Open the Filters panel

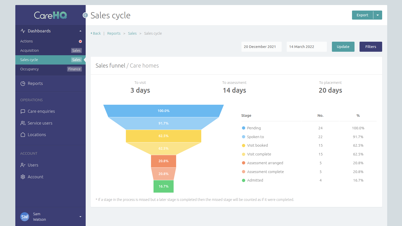[371, 47]
